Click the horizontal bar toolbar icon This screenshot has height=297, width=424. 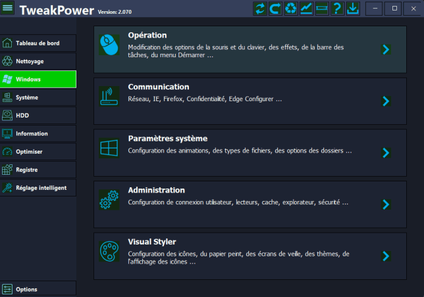321,9
